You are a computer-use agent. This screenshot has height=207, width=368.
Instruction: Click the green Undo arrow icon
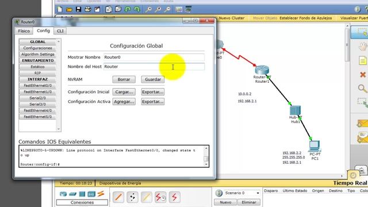[128, 9]
